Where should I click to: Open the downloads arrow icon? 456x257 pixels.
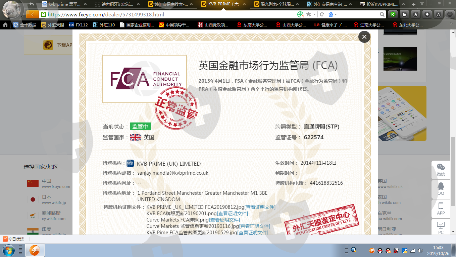click(x=427, y=14)
